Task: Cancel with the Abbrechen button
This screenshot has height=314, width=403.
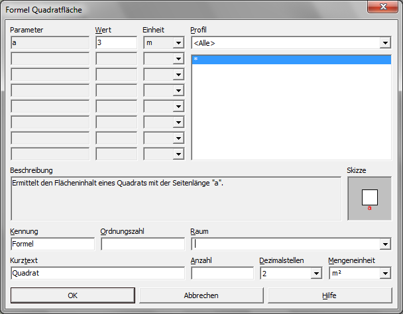Action: (x=201, y=295)
